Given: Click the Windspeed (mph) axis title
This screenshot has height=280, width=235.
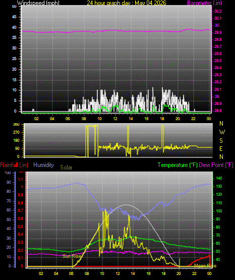Looking at the screenshot, I should point(38,3).
